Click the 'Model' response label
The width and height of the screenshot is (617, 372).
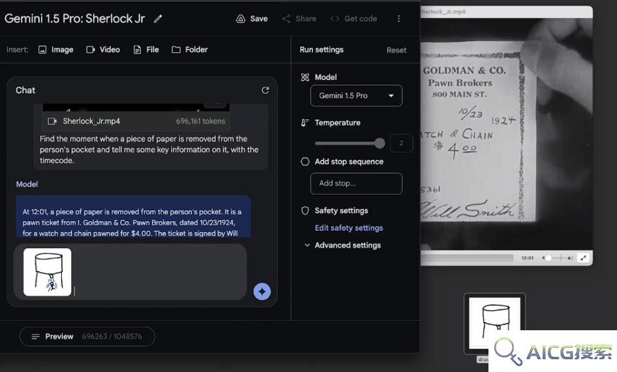(27, 184)
